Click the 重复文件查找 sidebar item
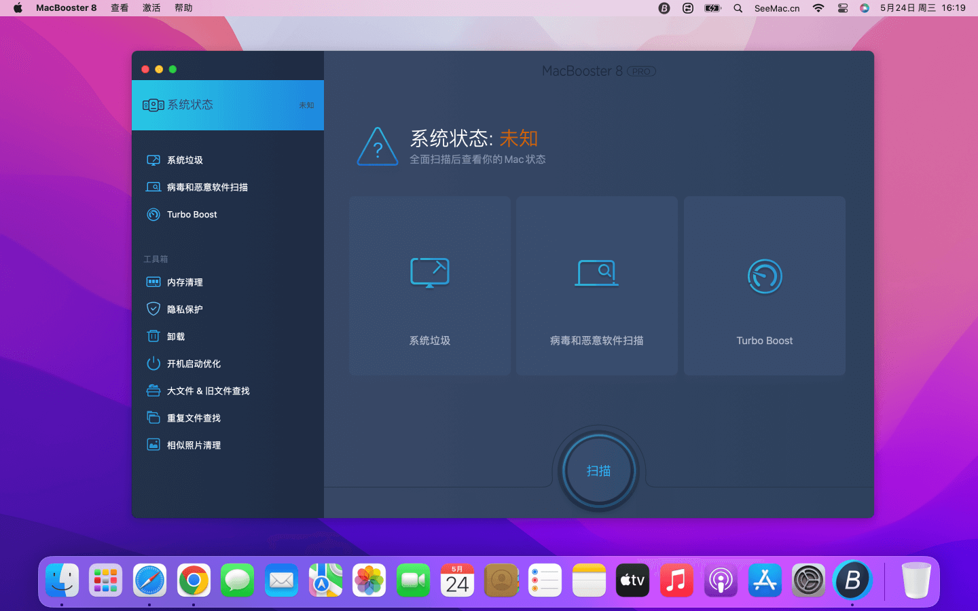The height and width of the screenshot is (611, 978). click(194, 418)
